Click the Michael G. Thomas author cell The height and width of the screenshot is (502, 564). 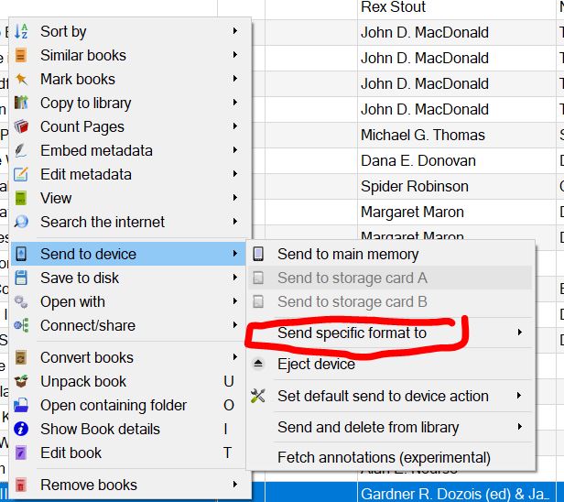pos(422,135)
